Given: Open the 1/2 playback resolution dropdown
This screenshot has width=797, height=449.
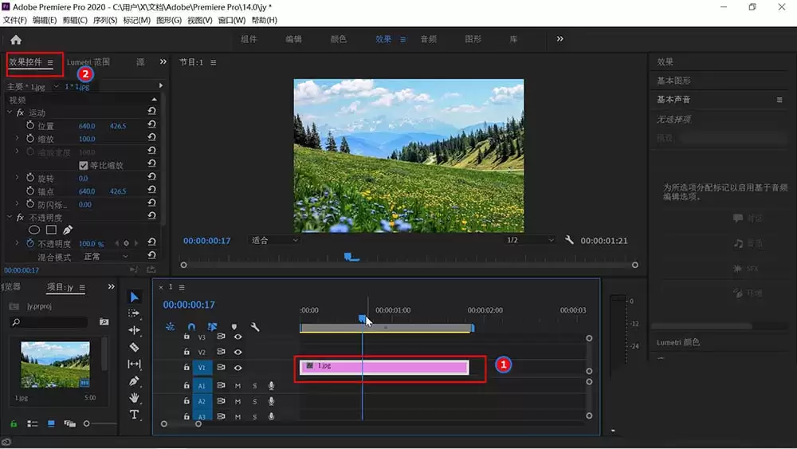Looking at the screenshot, I should [530, 240].
